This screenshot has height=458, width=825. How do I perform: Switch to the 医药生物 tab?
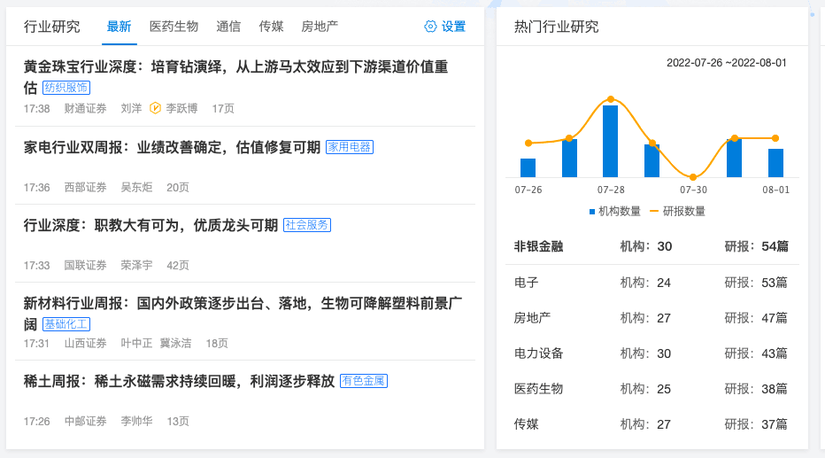click(173, 27)
